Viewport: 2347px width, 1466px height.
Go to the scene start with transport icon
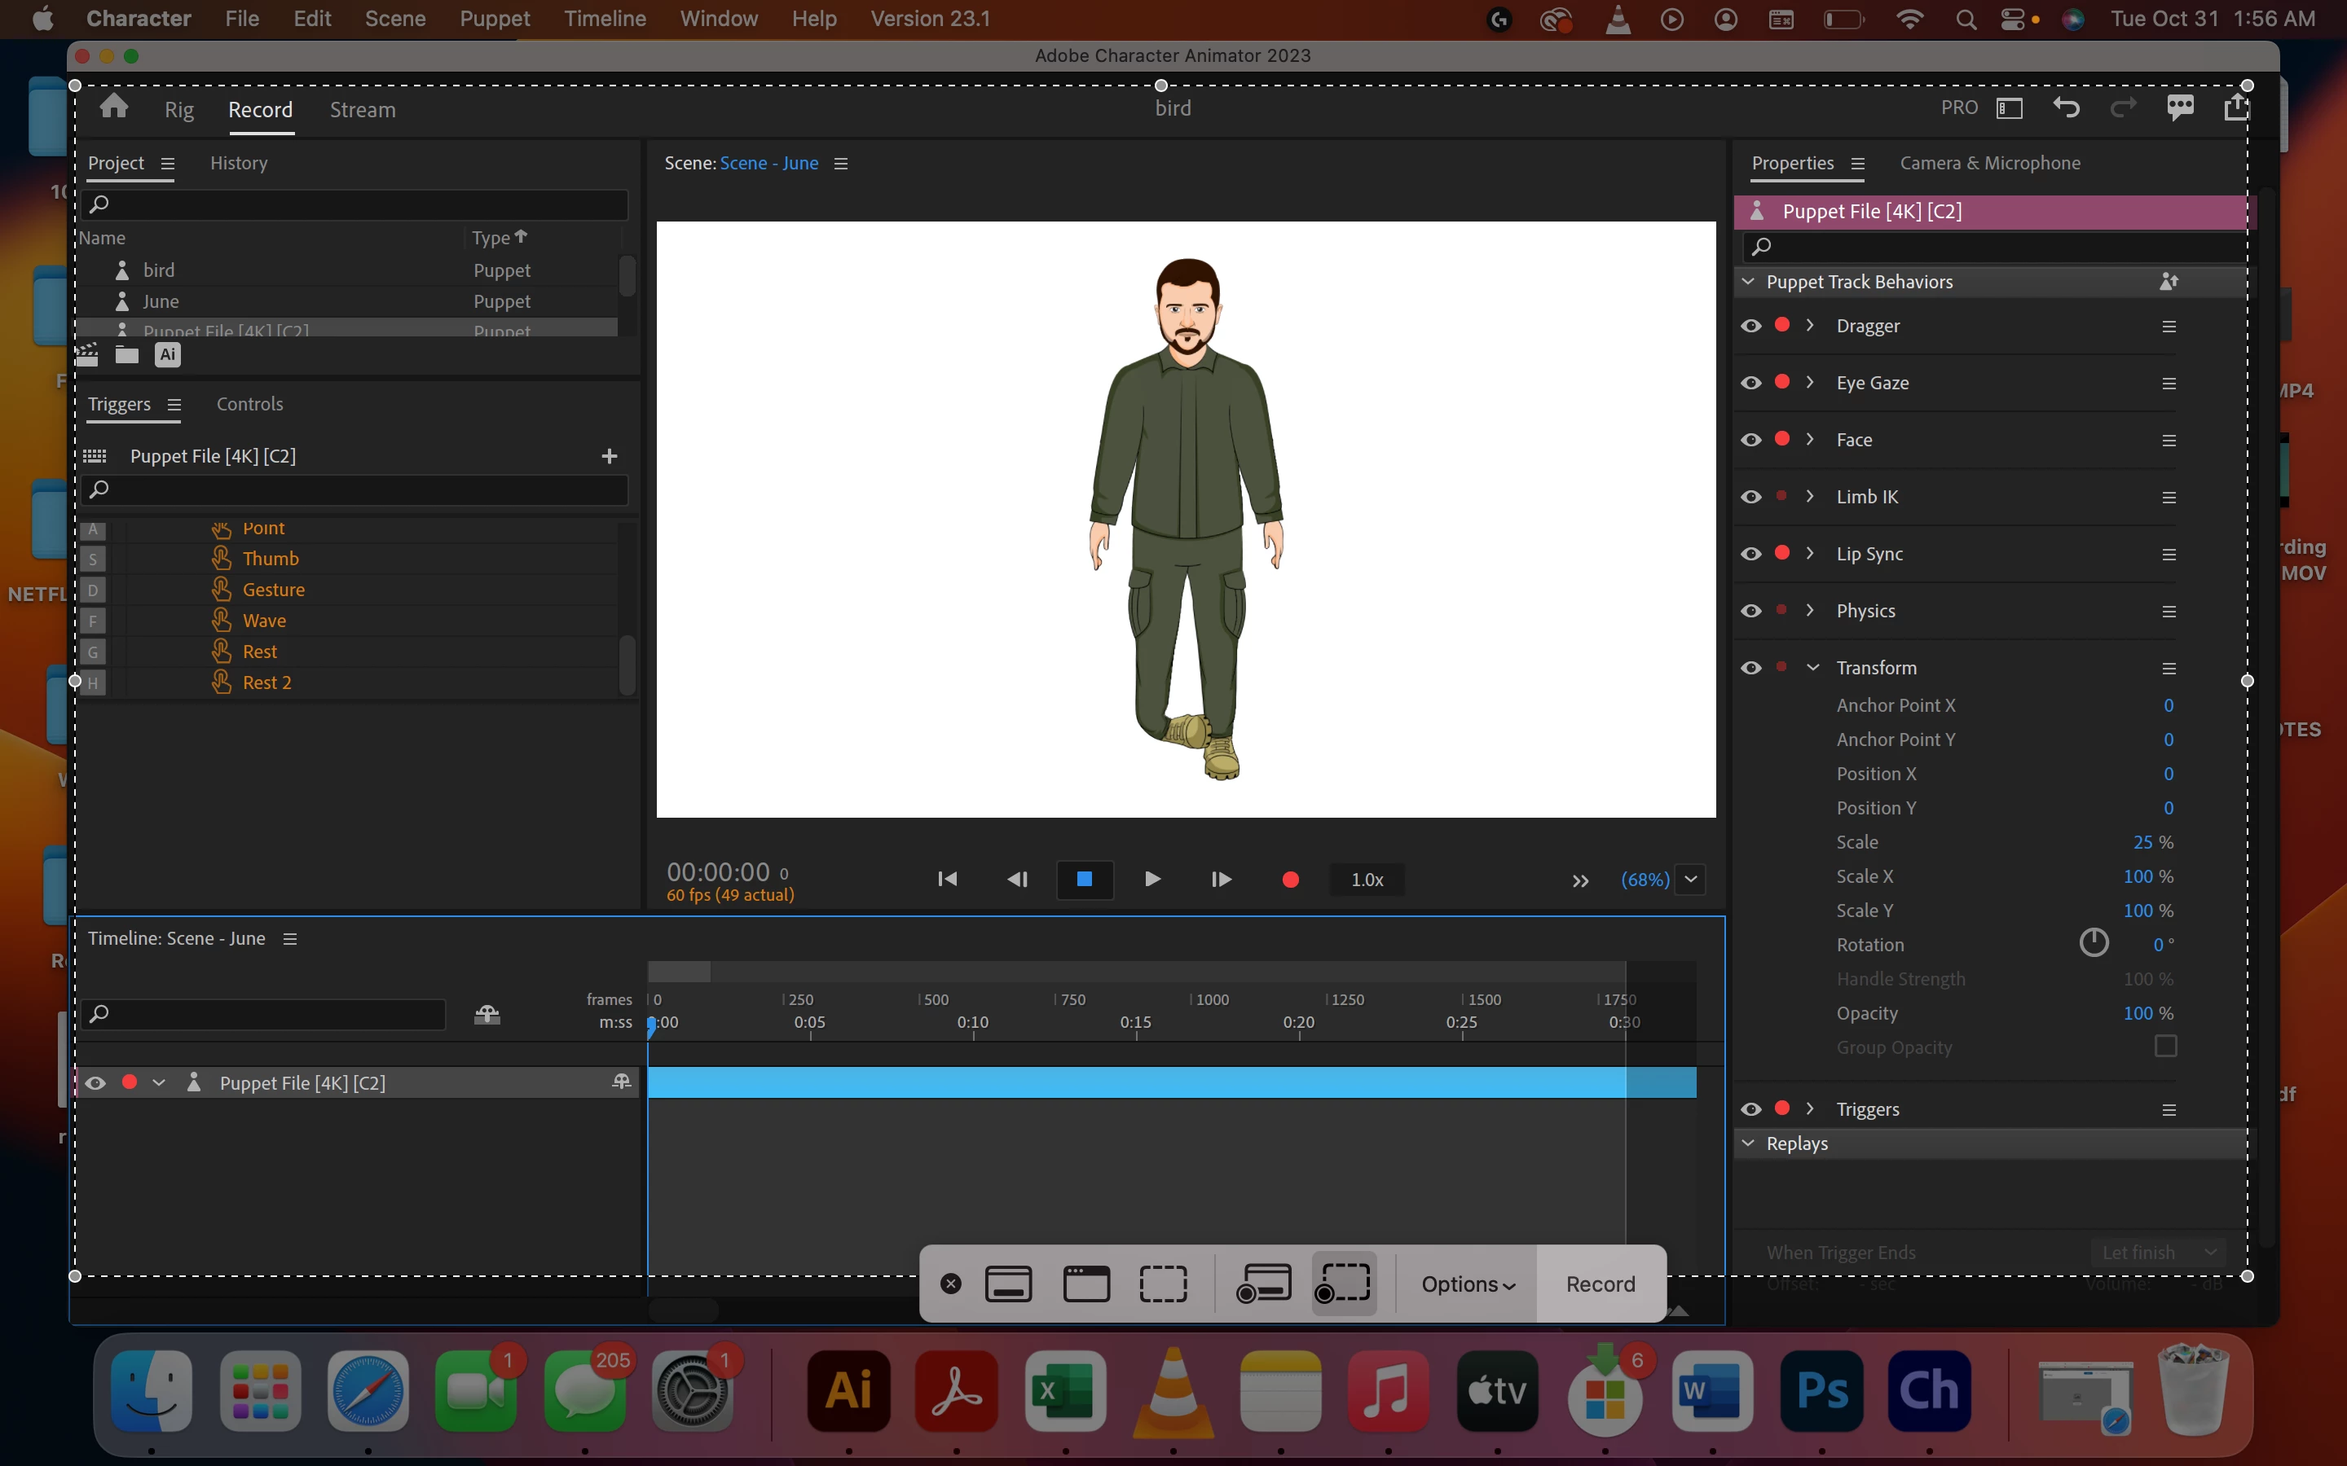click(x=948, y=880)
